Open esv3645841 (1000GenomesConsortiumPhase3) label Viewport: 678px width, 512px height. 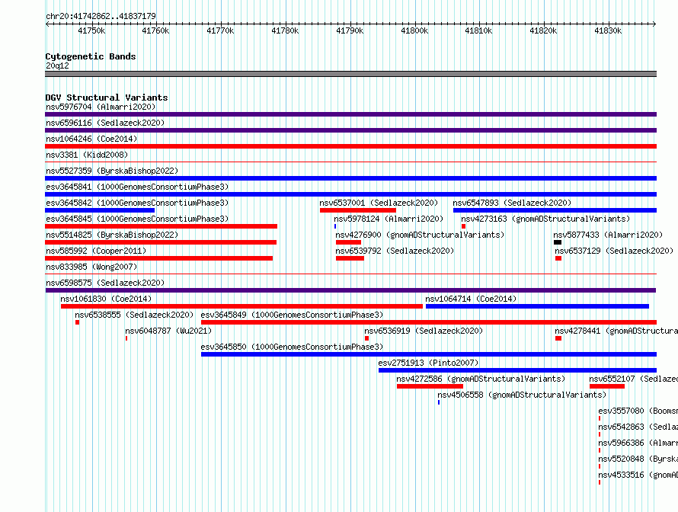click(137, 187)
